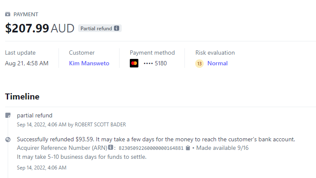Viewport: 316px width, 178px height.
Task: Click the Made available 9/16 text
Action: point(222,148)
